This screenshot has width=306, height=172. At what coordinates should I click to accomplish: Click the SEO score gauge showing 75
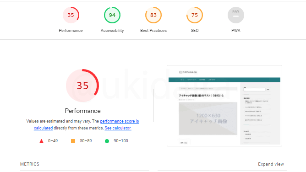pyautogui.click(x=195, y=15)
